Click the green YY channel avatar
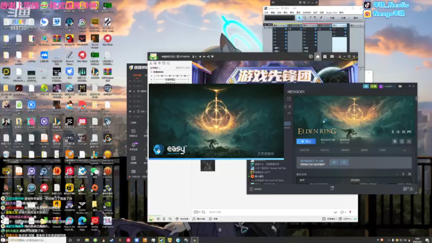The height and width of the screenshot is (243, 432). [153, 57]
